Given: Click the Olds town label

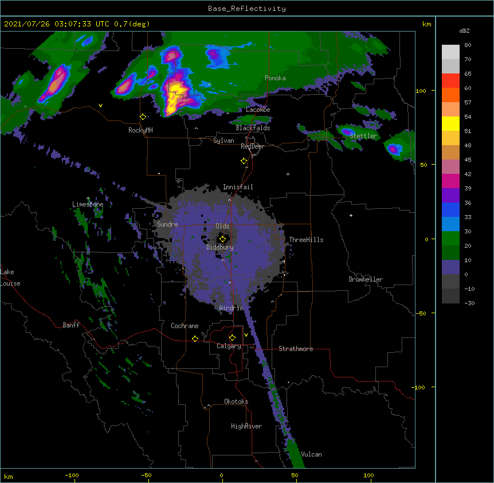Looking at the screenshot, I should (222, 226).
